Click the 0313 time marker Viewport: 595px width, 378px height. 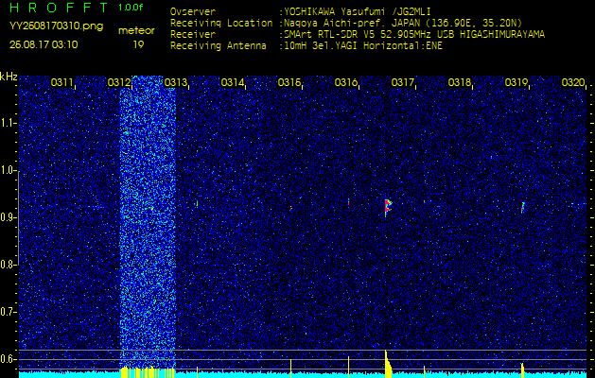(x=175, y=82)
